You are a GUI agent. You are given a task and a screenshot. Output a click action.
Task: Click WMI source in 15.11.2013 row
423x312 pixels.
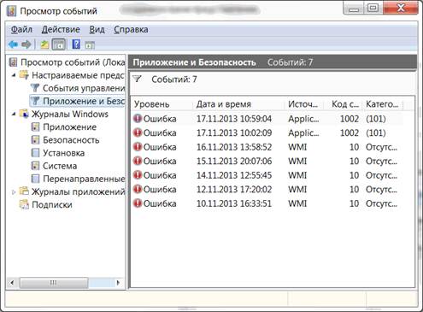[297, 161]
